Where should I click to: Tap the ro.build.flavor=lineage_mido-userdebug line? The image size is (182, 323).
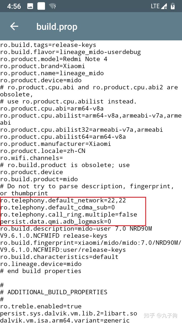pyautogui.click(x=70, y=52)
